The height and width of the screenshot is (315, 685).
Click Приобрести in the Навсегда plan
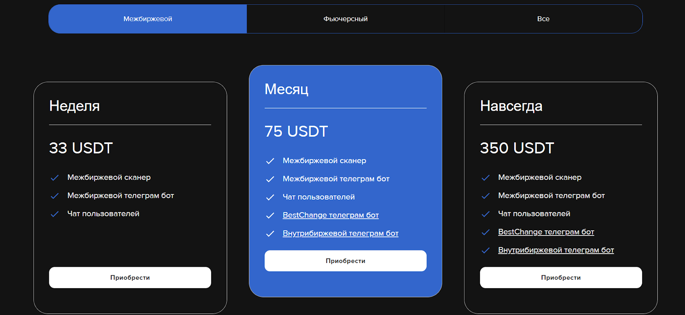[x=561, y=277]
